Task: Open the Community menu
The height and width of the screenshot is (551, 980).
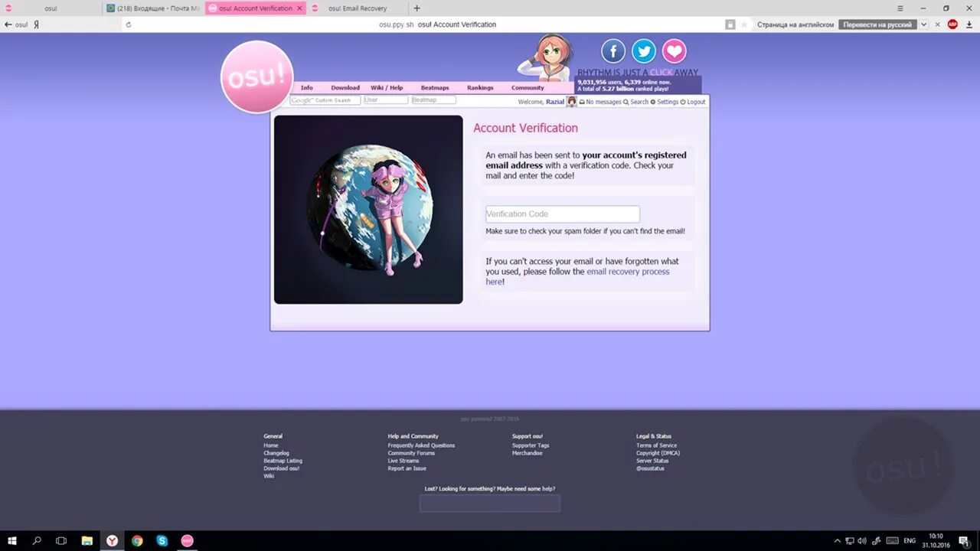Action: coord(528,88)
